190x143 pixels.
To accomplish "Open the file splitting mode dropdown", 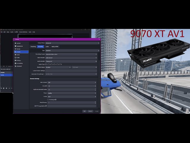I will coord(71,74).
